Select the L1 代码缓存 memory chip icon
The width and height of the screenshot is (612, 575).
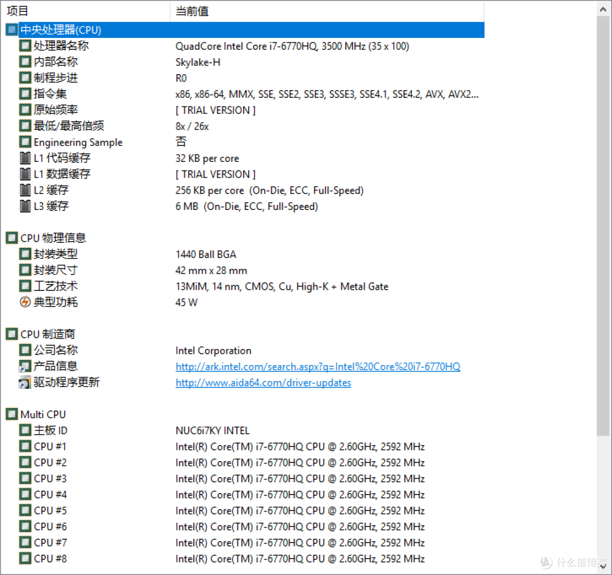[25, 158]
